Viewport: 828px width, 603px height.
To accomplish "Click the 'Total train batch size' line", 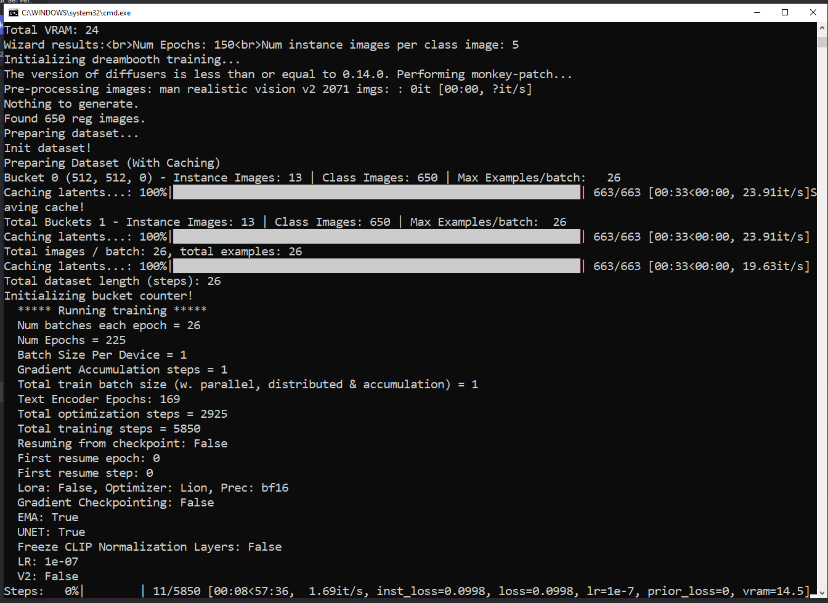I will tap(248, 385).
